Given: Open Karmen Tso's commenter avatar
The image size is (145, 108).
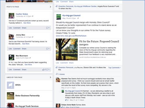Looking at the screenshot, I should [x=58, y=80].
